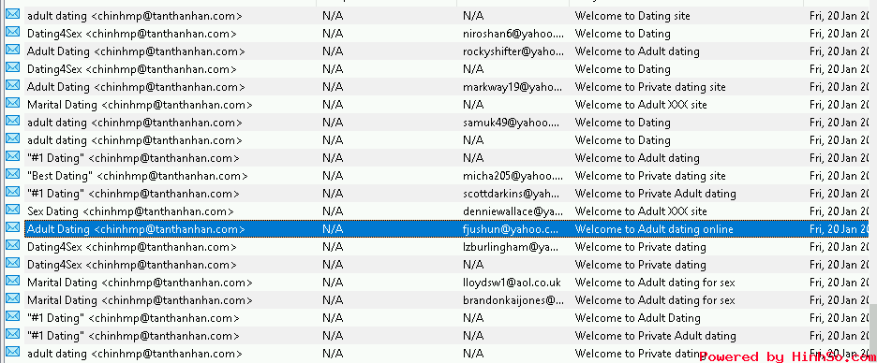Click "Welcome to Adult XXX site" in Sex Dating row
Viewport: 877px width, 363px height.
click(641, 211)
